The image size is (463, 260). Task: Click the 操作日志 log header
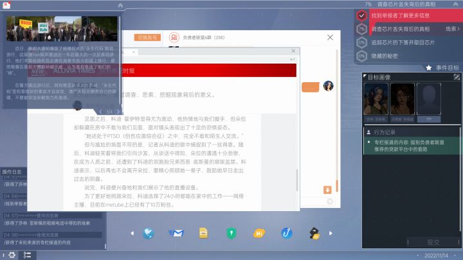12,171
